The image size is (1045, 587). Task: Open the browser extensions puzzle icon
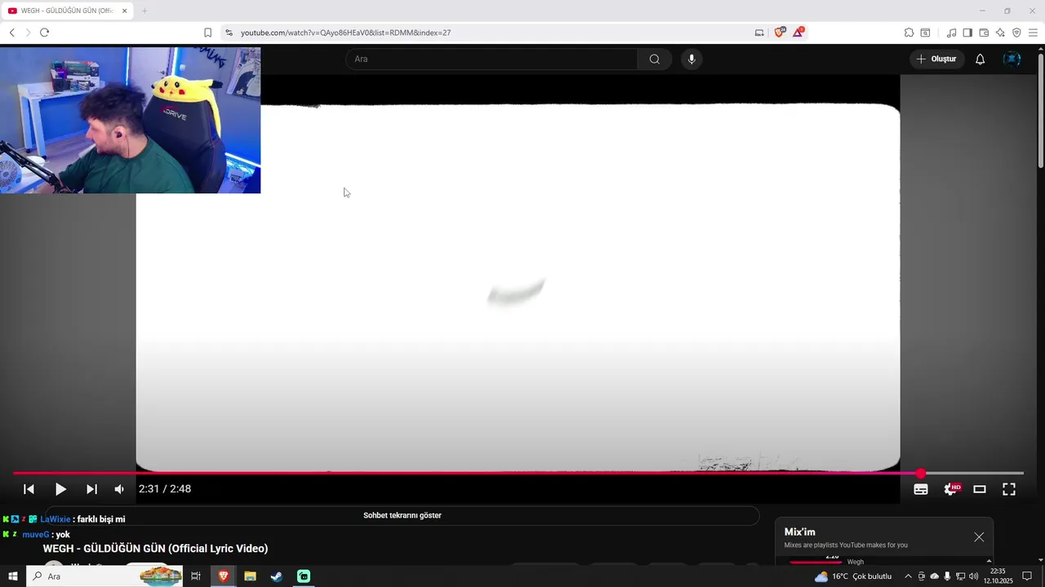point(909,33)
